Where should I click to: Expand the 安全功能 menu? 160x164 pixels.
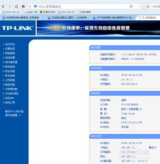click(x=10, y=71)
